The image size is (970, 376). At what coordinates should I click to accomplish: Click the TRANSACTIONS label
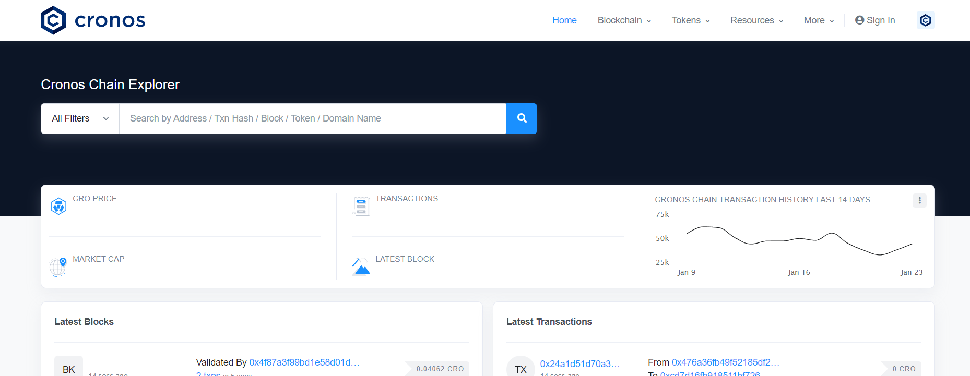(407, 199)
